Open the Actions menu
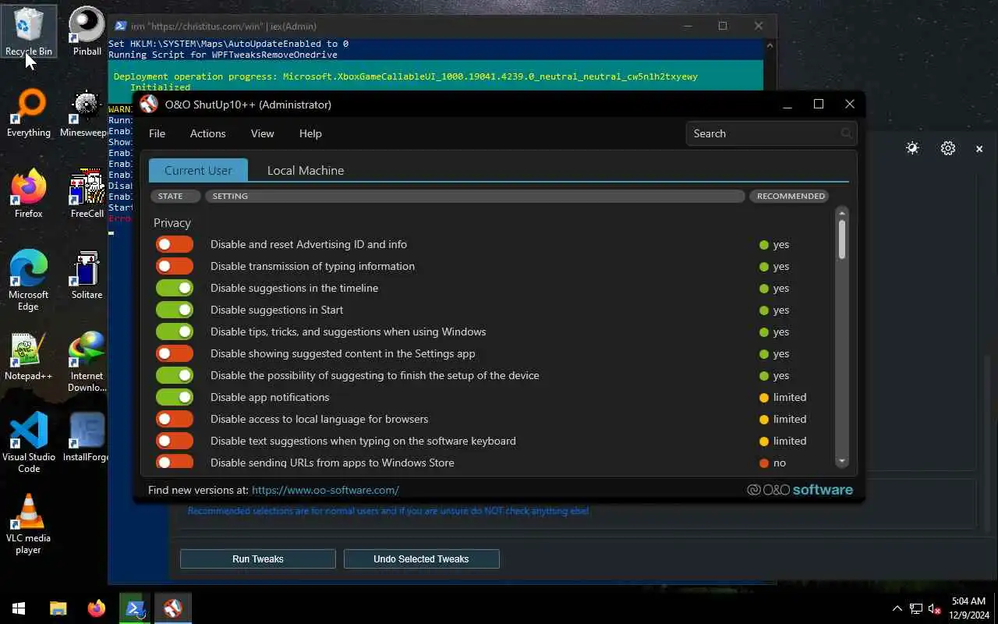998x624 pixels. pyautogui.click(x=207, y=133)
